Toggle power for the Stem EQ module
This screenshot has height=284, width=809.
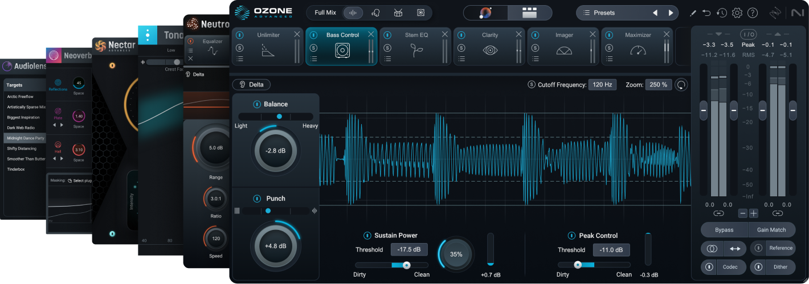pos(387,35)
